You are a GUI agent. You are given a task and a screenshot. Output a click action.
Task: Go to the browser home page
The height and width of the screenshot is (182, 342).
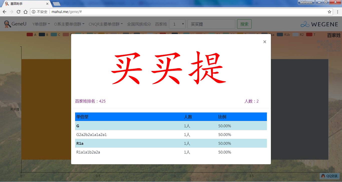(x=26, y=12)
